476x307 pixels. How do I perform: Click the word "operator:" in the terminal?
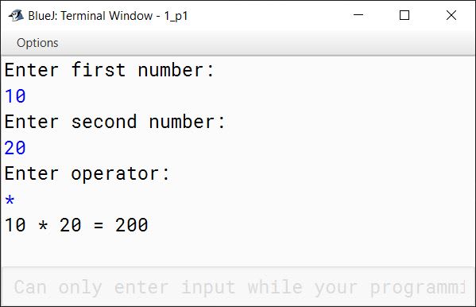click(121, 174)
